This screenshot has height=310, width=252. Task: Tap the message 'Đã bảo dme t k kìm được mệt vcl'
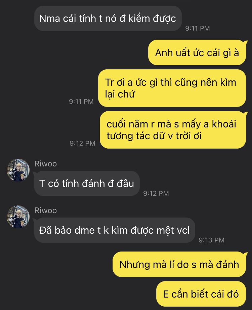[x=115, y=230]
